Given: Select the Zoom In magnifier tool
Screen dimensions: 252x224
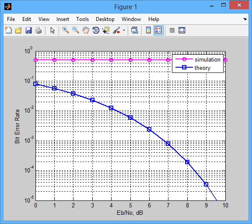Looking at the screenshot, I should point(66,30).
